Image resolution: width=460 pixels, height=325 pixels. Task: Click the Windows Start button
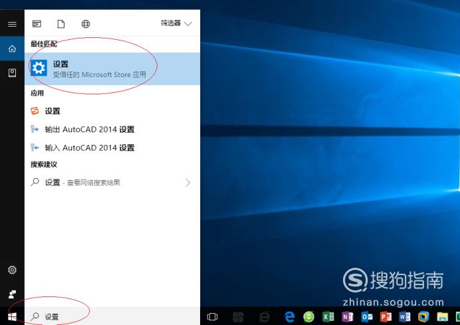[12, 316]
